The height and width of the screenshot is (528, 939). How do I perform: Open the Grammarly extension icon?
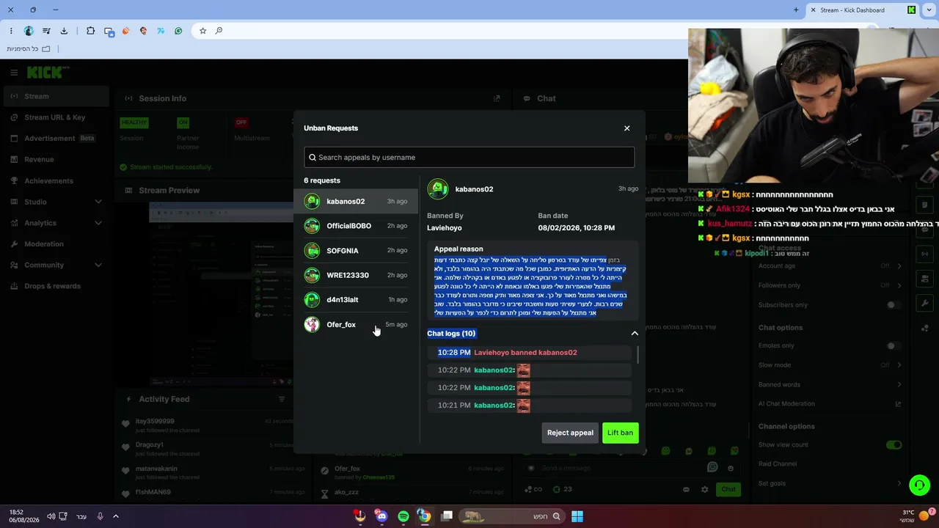pos(178,31)
